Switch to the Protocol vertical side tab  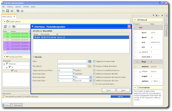pyautogui.click(x=166, y=20)
